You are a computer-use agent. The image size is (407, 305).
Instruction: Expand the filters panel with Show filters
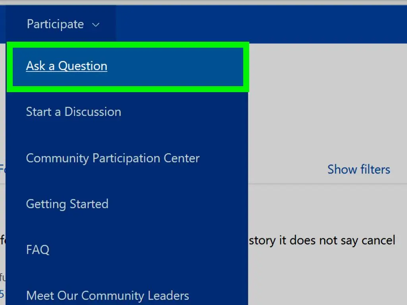pyautogui.click(x=358, y=169)
